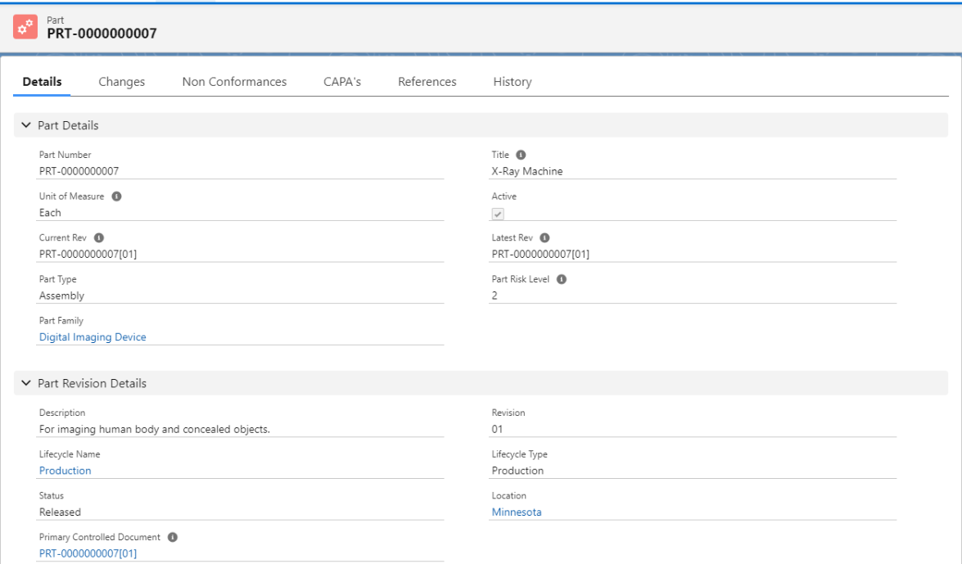Open the Production lifecycle name link

point(65,471)
